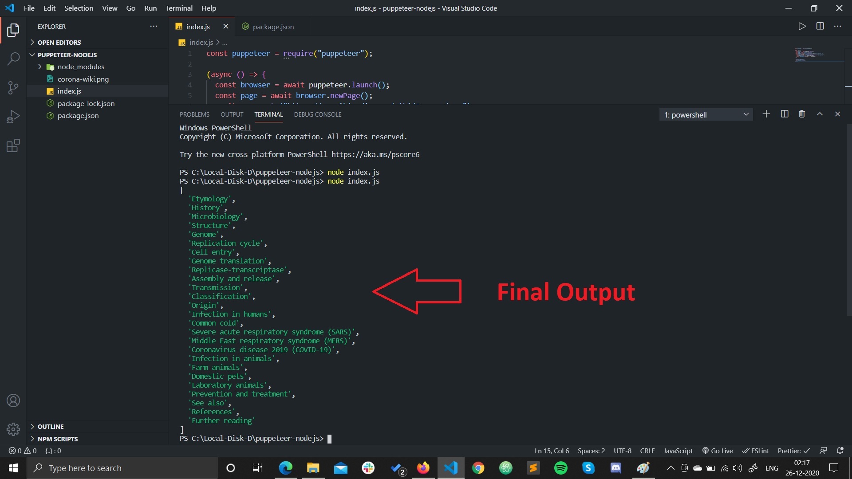
Task: Open editor more actions ellipsis
Action: coord(838,26)
